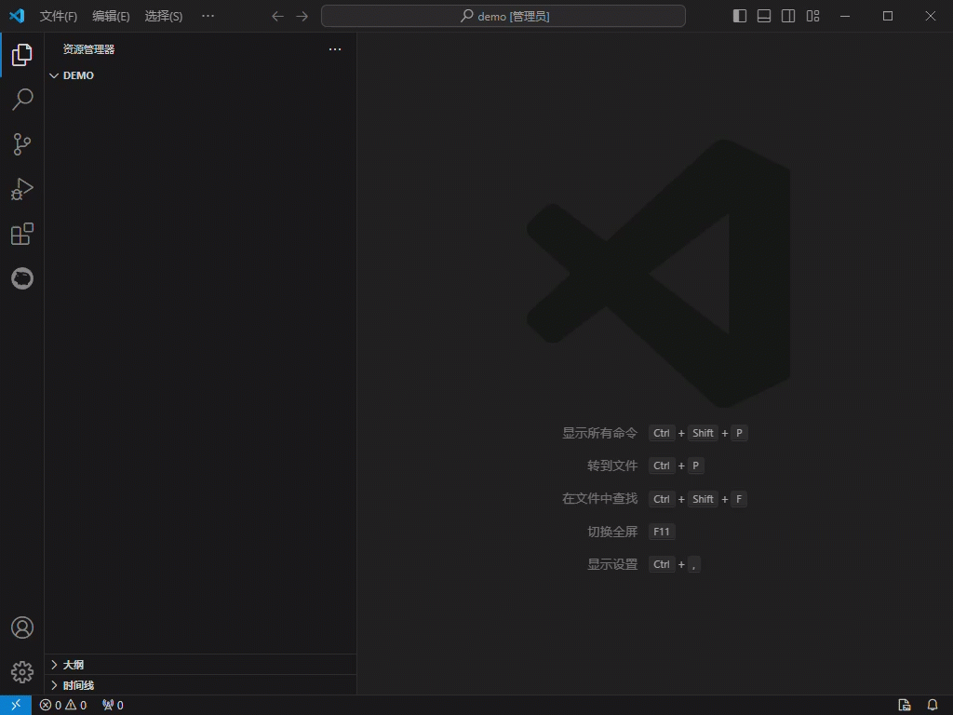Close the VS Code window
The width and height of the screenshot is (953, 715).
(x=931, y=16)
